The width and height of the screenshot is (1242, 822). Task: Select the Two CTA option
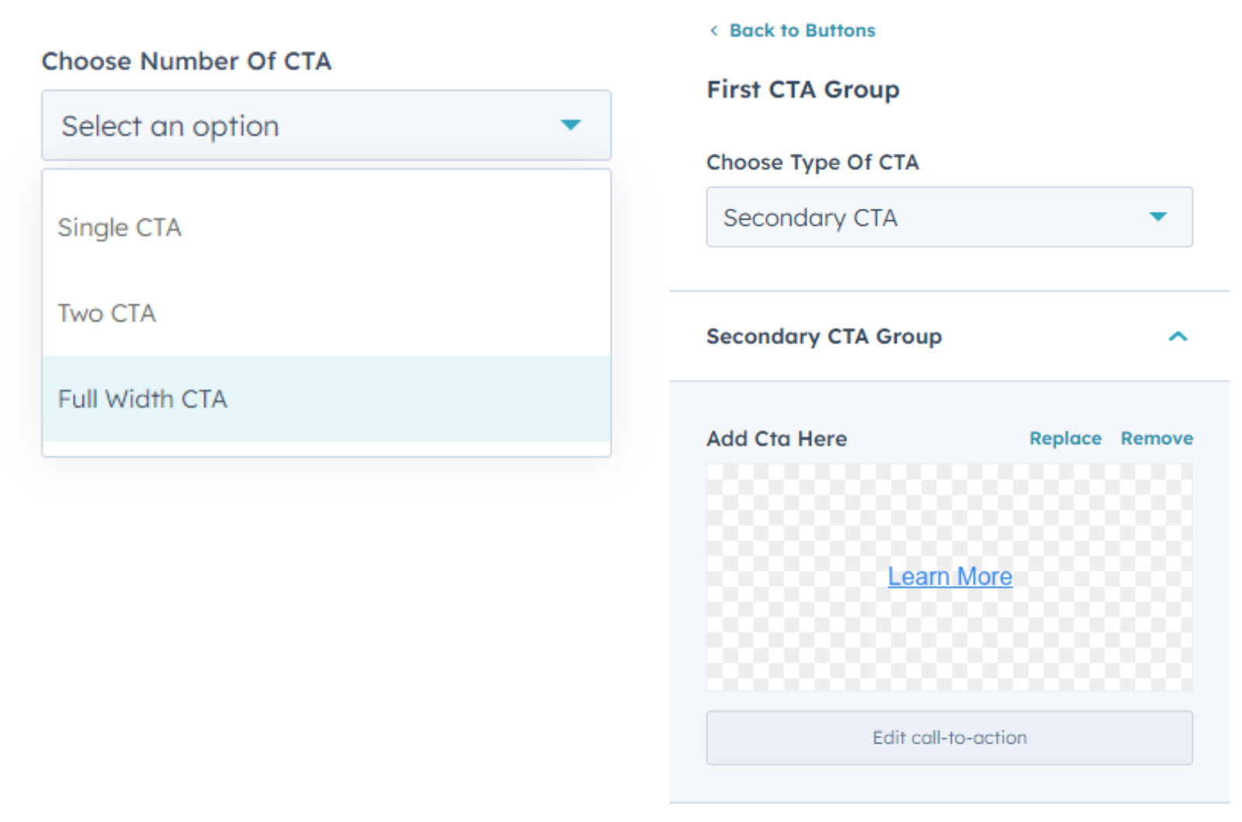pos(107,314)
